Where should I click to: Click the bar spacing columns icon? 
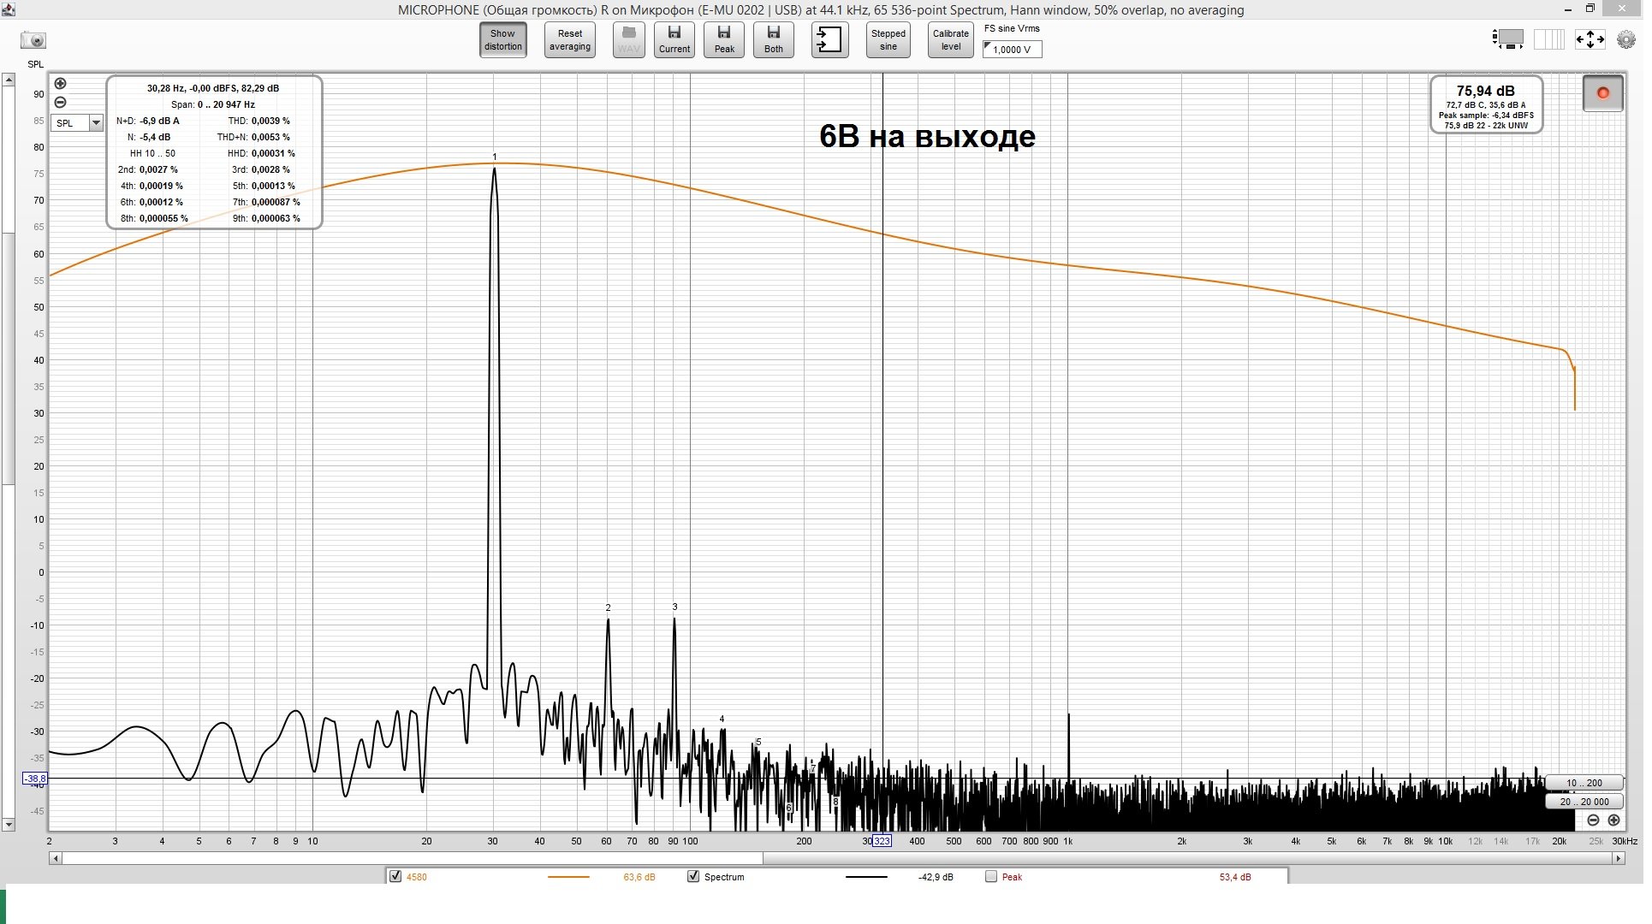pos(1548,39)
